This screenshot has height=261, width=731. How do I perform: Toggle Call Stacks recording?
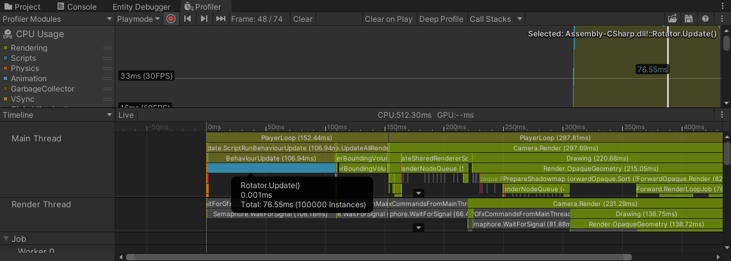[490, 19]
